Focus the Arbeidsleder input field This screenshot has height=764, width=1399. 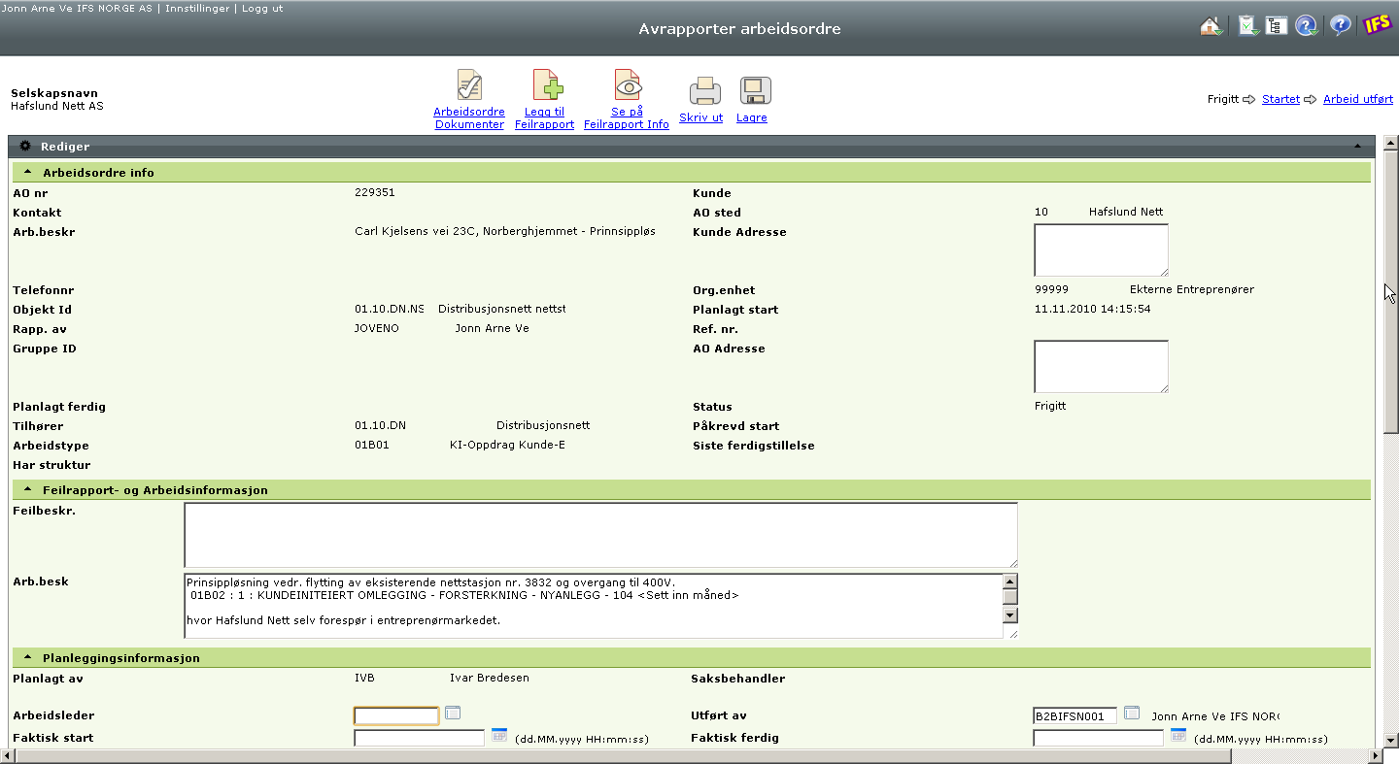[396, 716]
